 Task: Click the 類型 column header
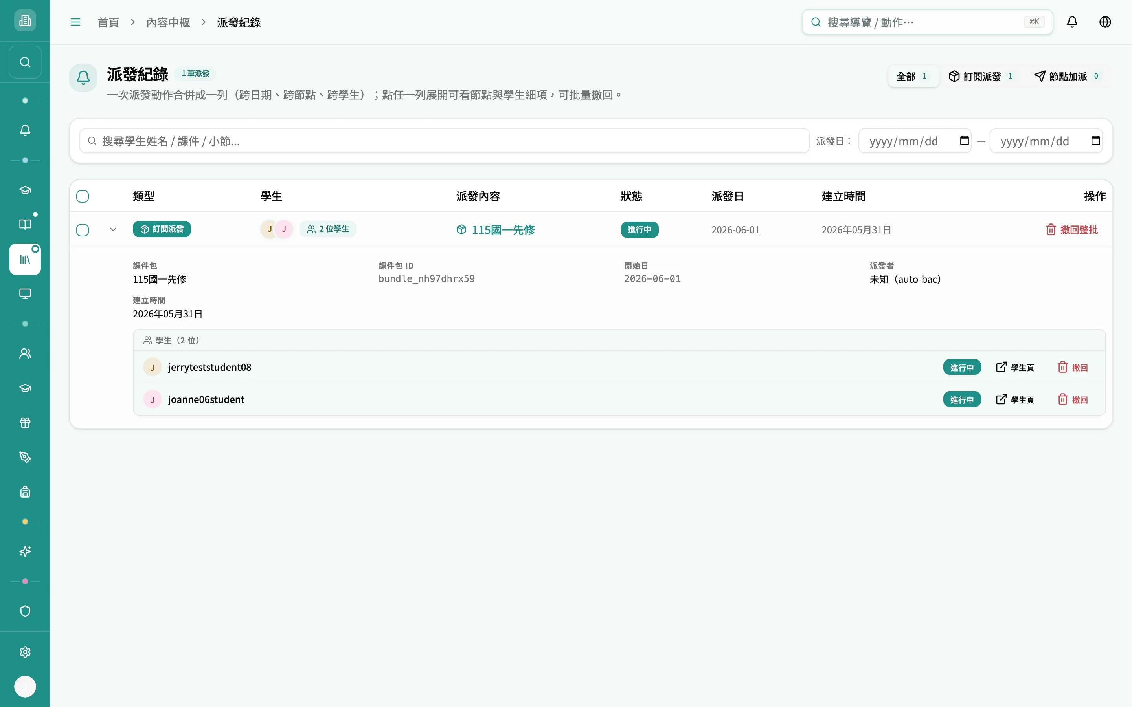point(143,196)
